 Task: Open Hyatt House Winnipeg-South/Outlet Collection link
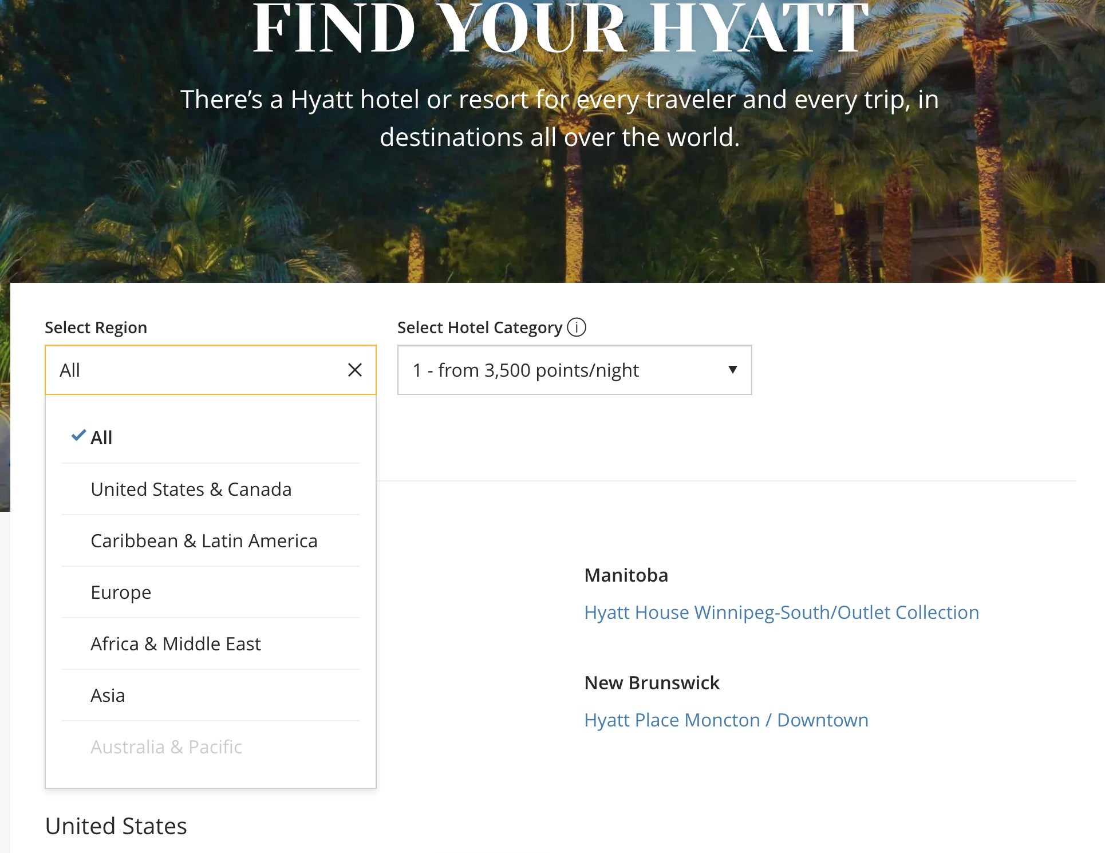click(782, 613)
